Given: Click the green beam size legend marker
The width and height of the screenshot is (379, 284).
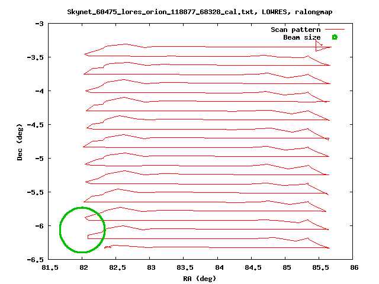Looking at the screenshot, I should [335, 37].
